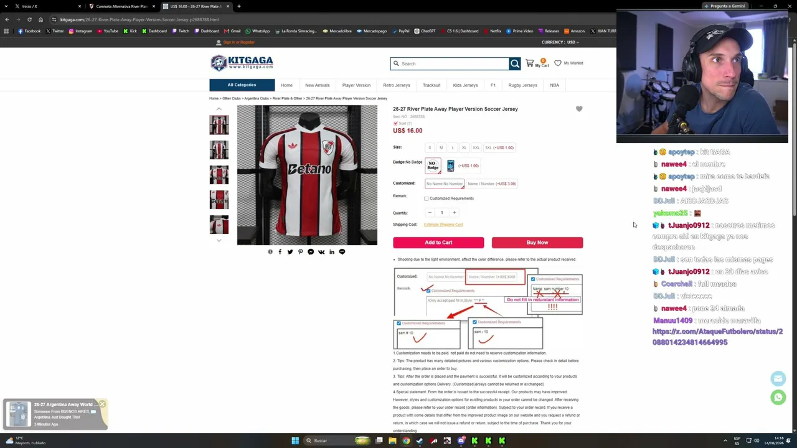The image size is (797, 448).
Task: Show hidden system tray icons
Action: pyautogui.click(x=725, y=441)
